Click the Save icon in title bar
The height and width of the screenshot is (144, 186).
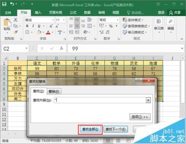(4, 4)
